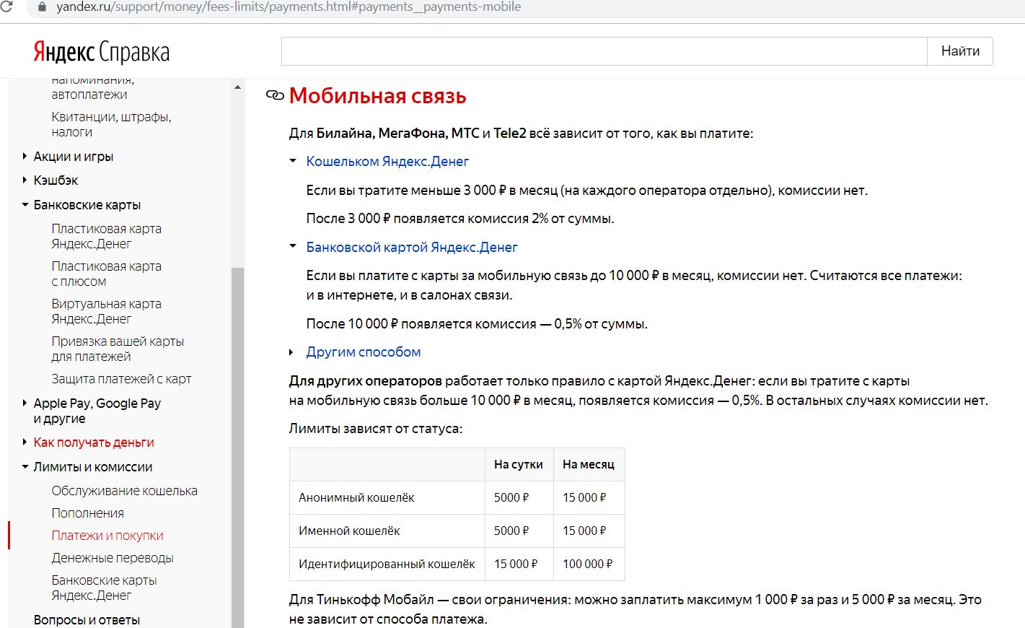Open Apple Pay, Google Pay и другие
The image size is (1025, 628).
[x=97, y=411]
